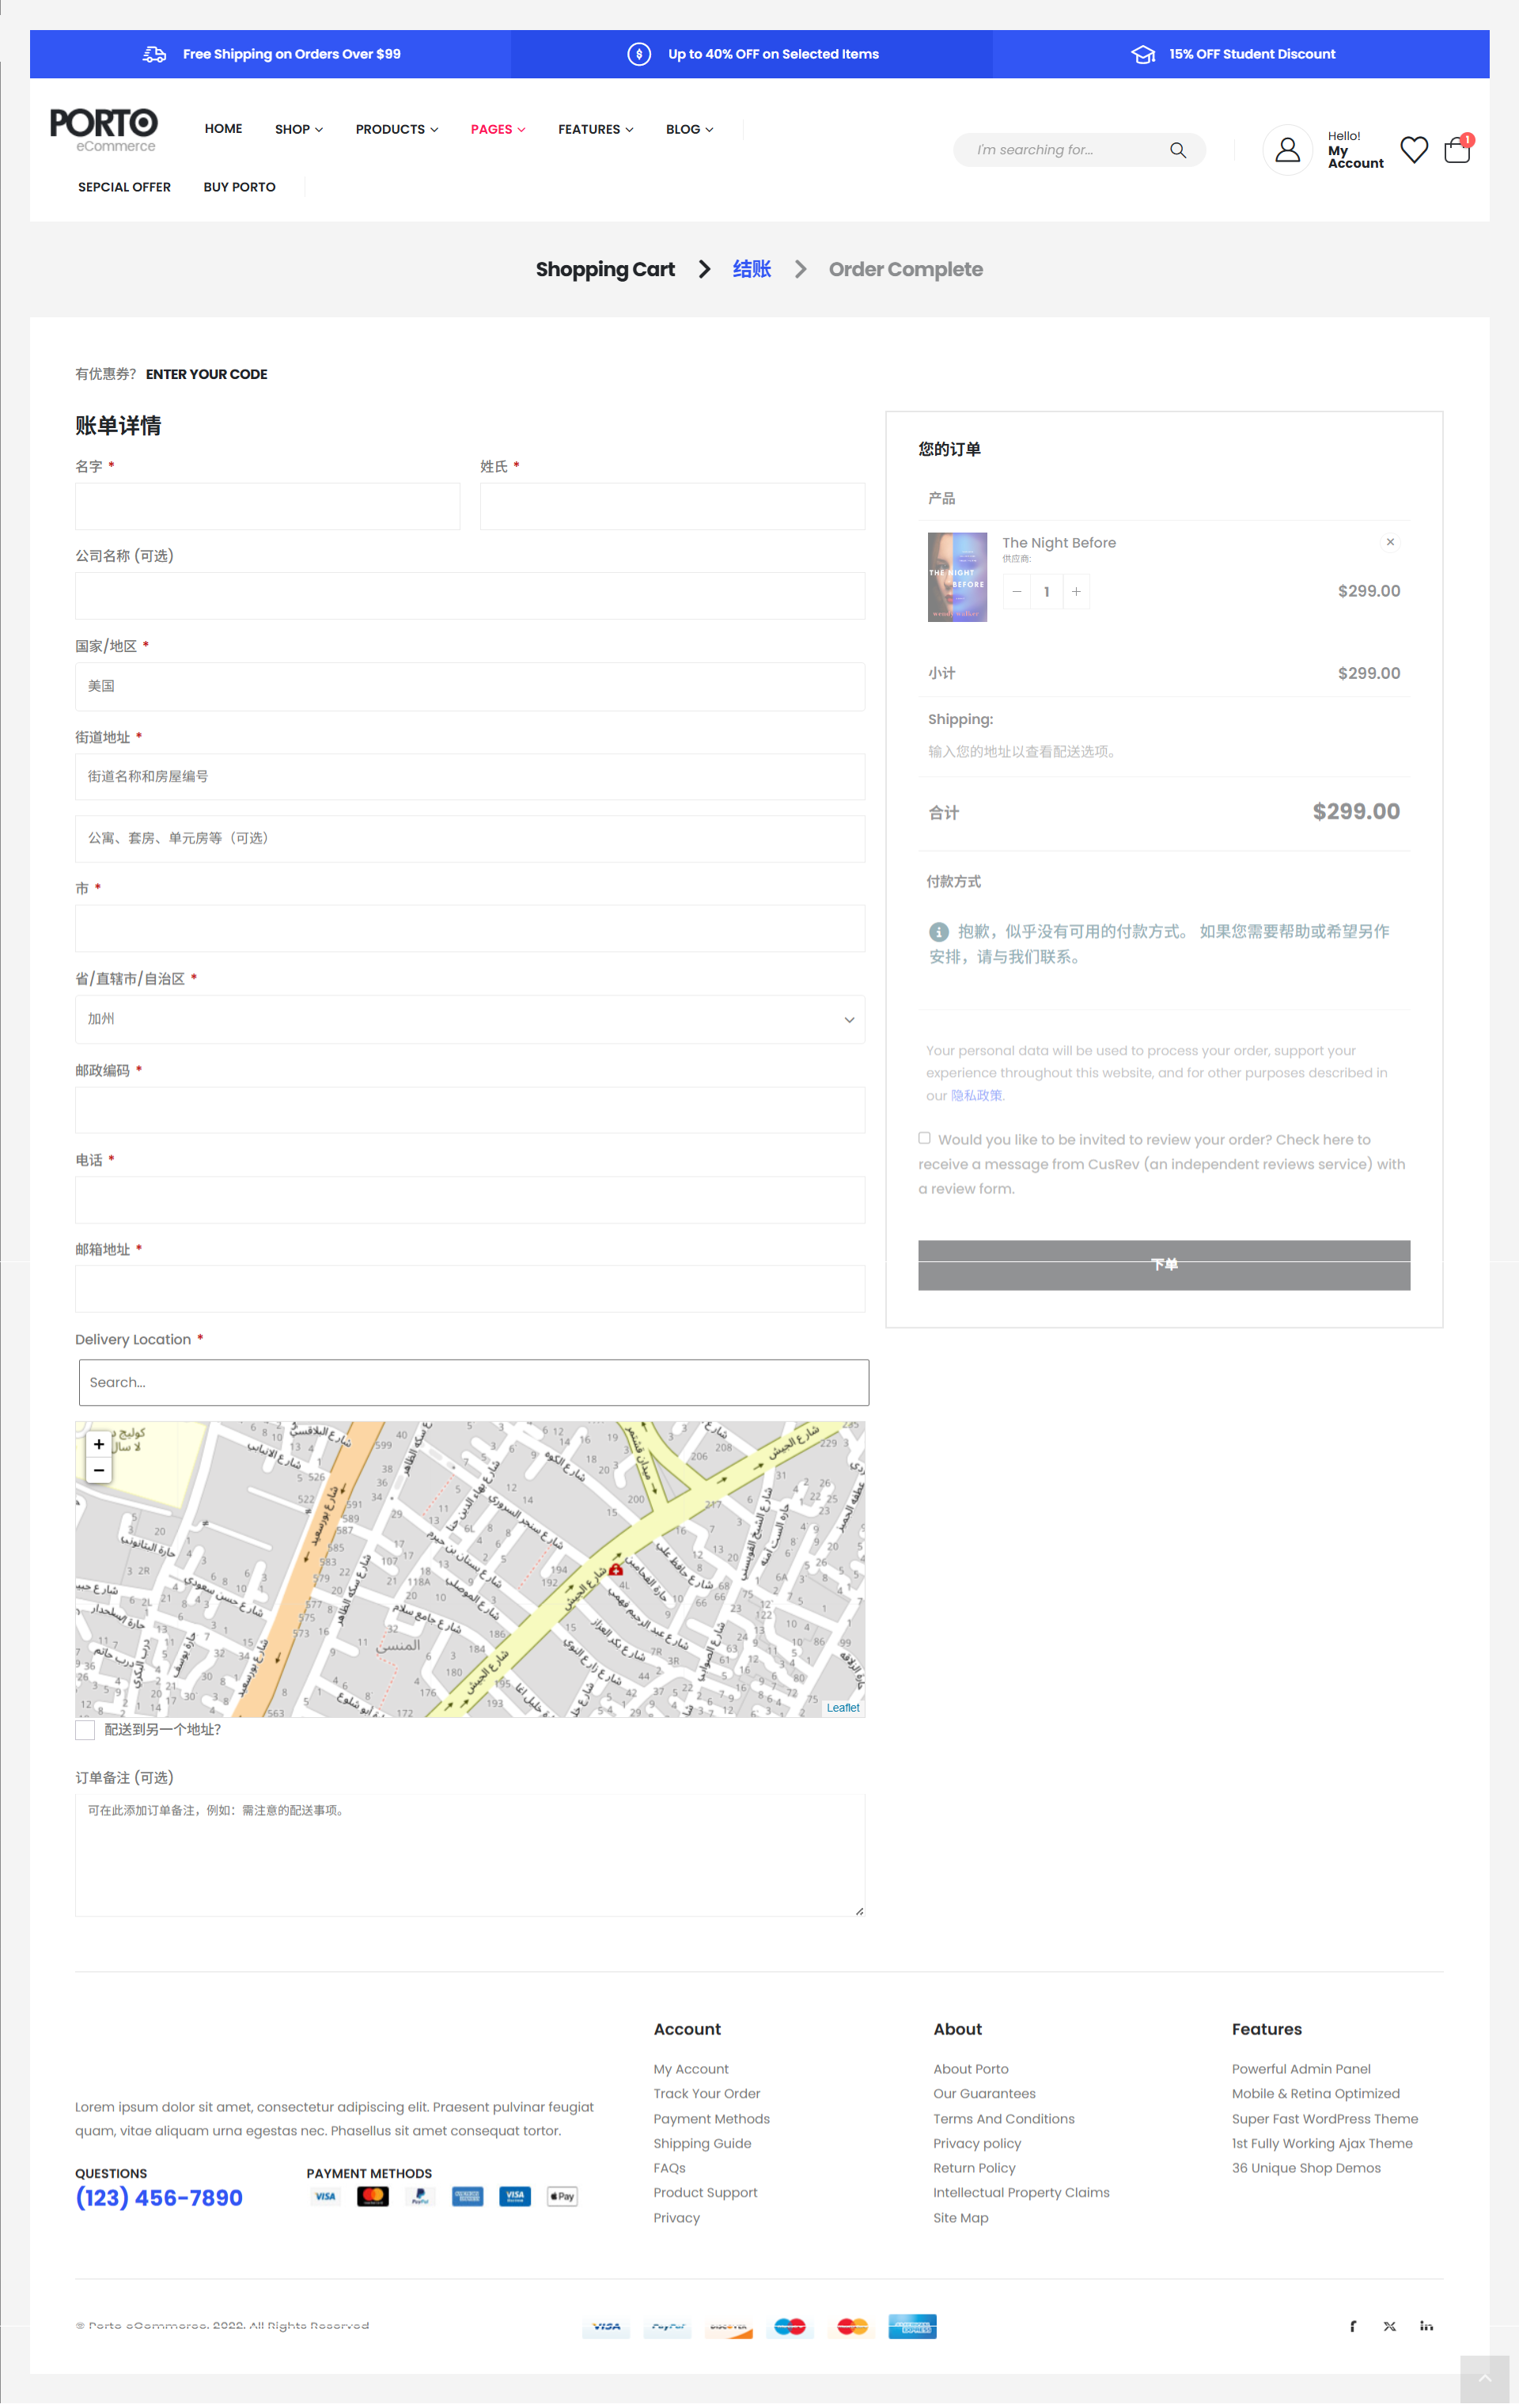Click ENTER YOUR CODE coupon link
1519x2408 pixels.
(206, 374)
